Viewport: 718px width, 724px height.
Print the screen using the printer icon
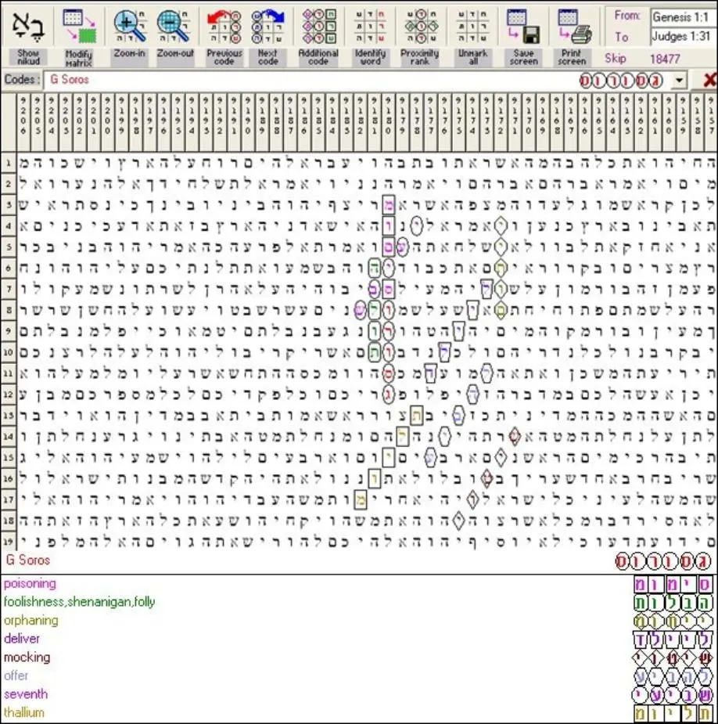pyautogui.click(x=575, y=27)
